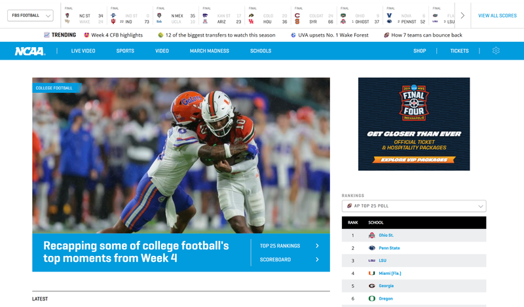Open the Schools menu
524x307 pixels.
click(x=261, y=51)
